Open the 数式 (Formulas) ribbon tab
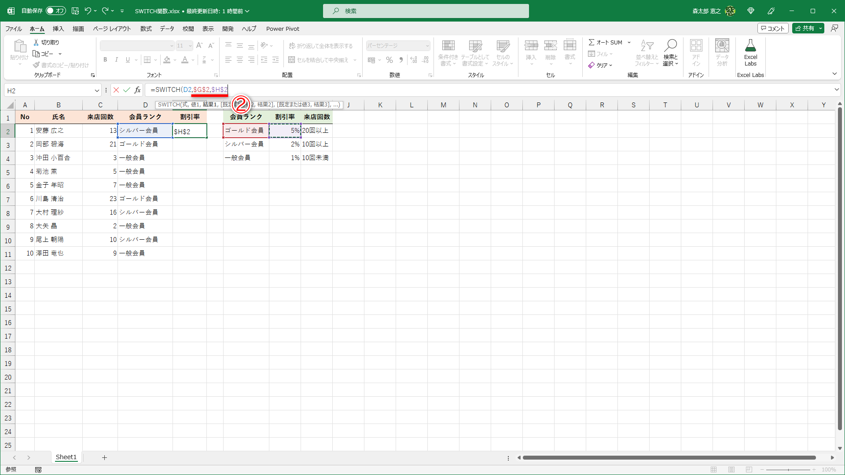Viewport: 845px width, 475px height. [146, 29]
